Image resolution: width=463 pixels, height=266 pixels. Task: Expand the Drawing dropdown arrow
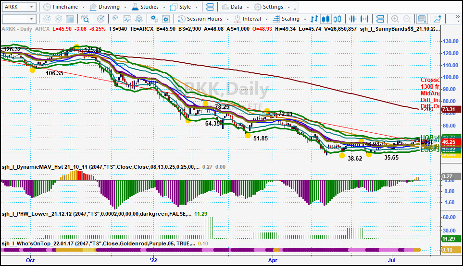125,7
